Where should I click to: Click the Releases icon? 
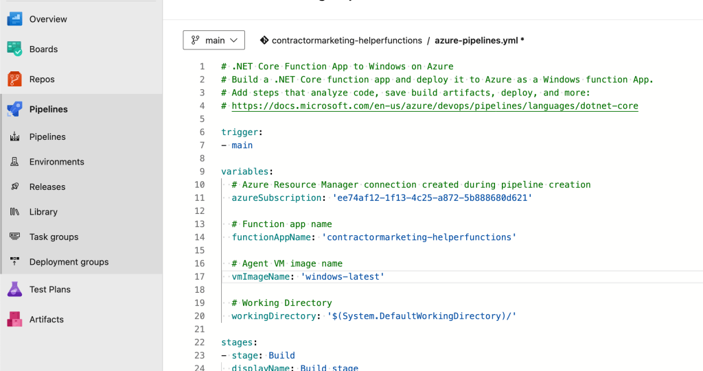coord(15,187)
